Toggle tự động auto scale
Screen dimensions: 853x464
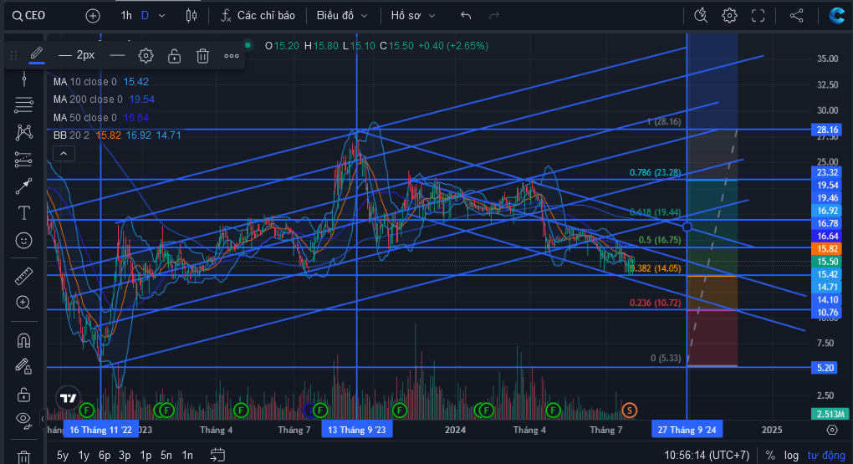pyautogui.click(x=826, y=456)
